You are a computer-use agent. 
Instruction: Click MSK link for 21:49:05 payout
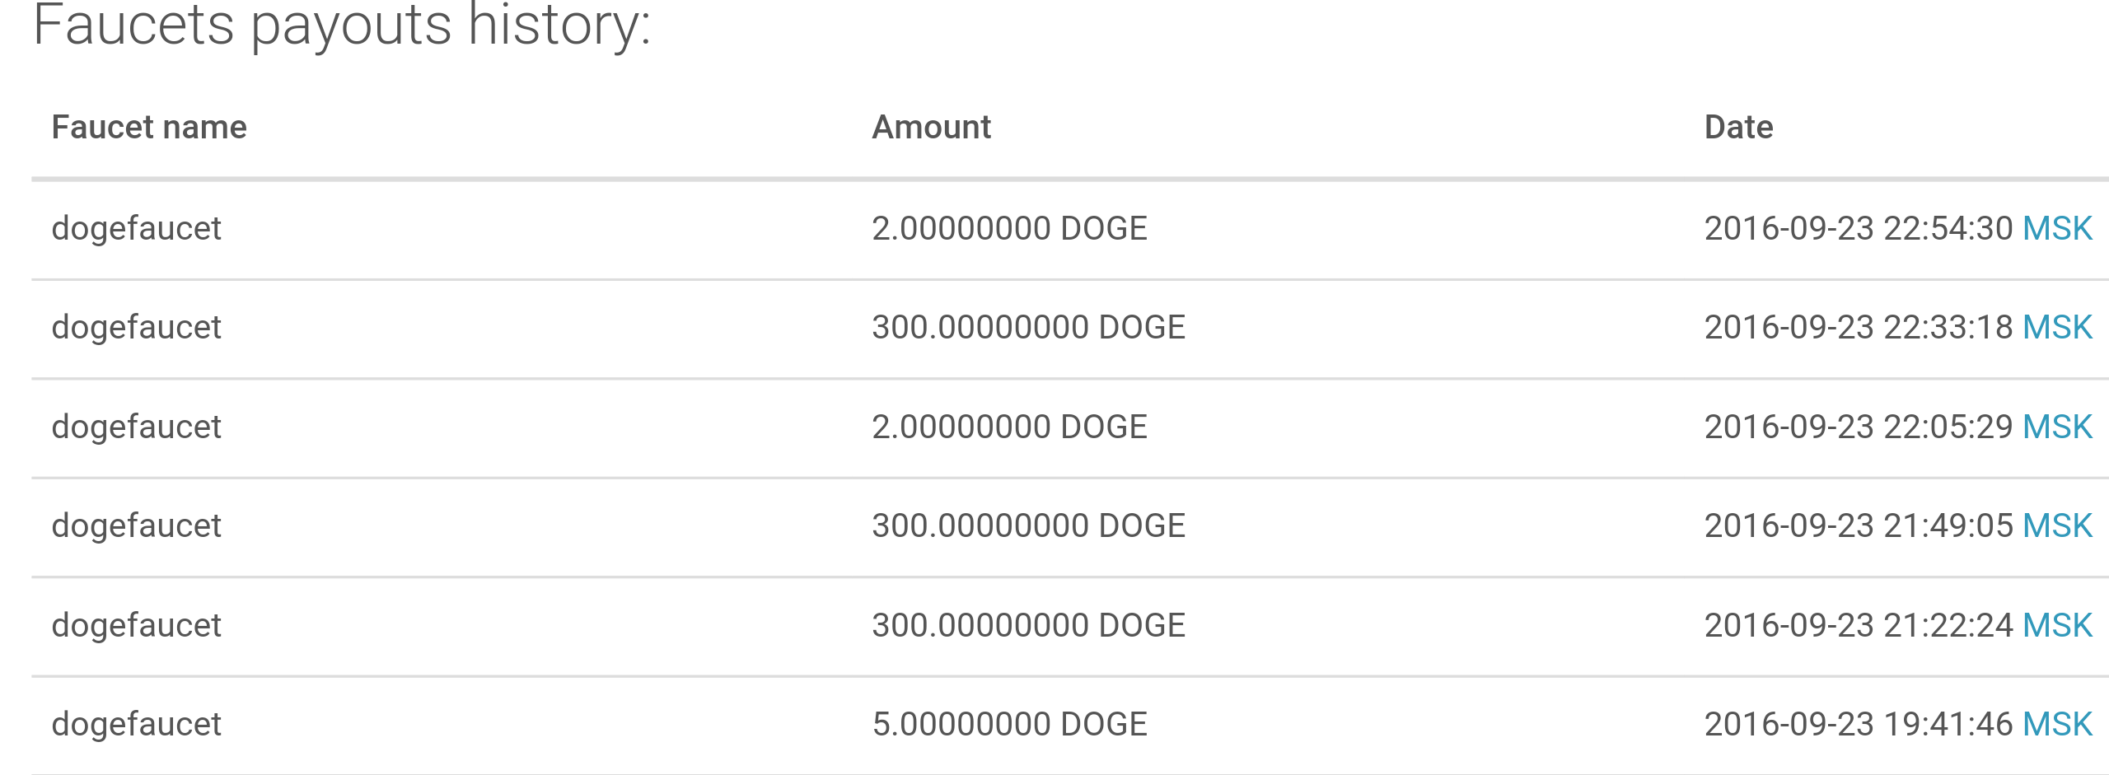pyautogui.click(x=2057, y=525)
